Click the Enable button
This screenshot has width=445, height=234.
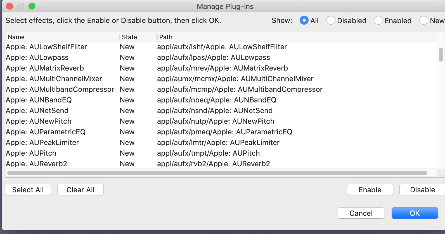370,190
